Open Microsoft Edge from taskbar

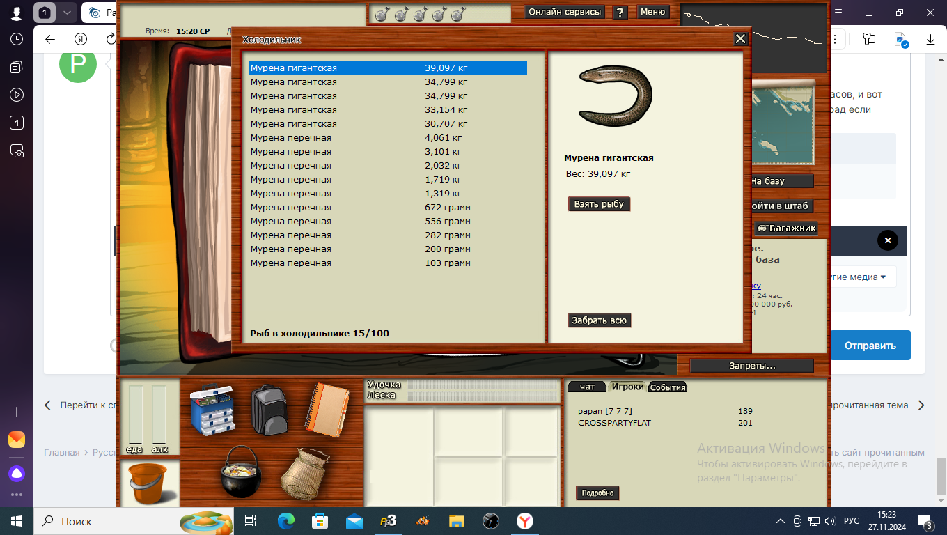point(286,521)
